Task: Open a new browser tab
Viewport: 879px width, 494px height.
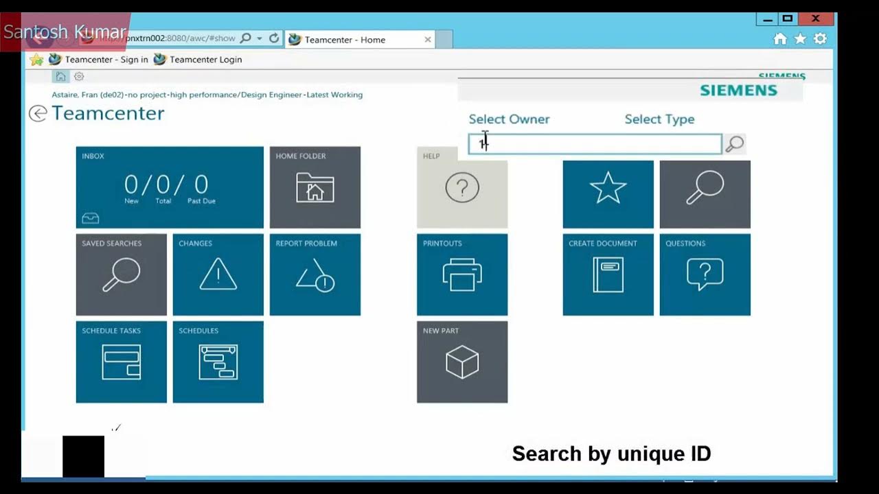Action: pos(444,40)
